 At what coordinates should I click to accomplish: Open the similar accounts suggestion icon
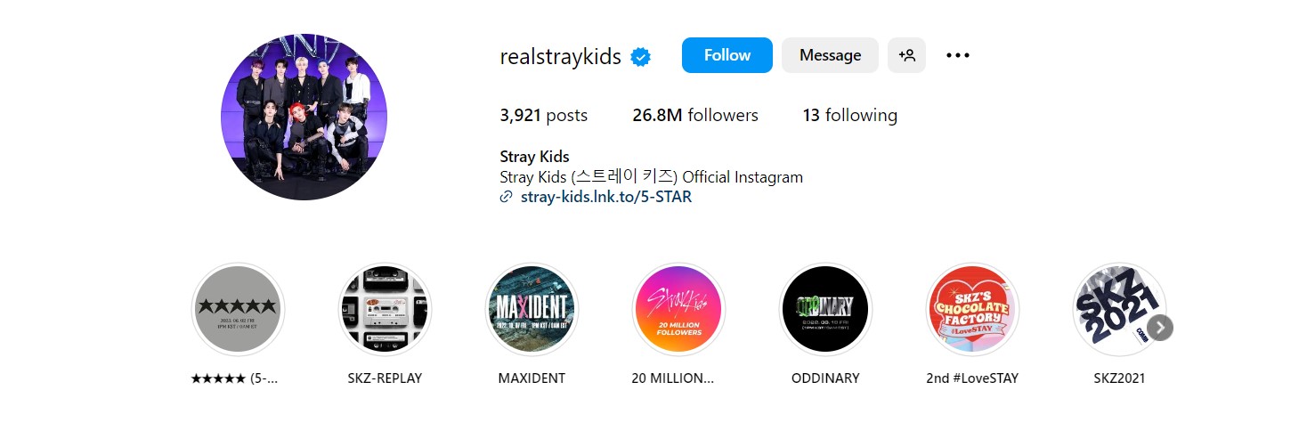click(x=906, y=55)
